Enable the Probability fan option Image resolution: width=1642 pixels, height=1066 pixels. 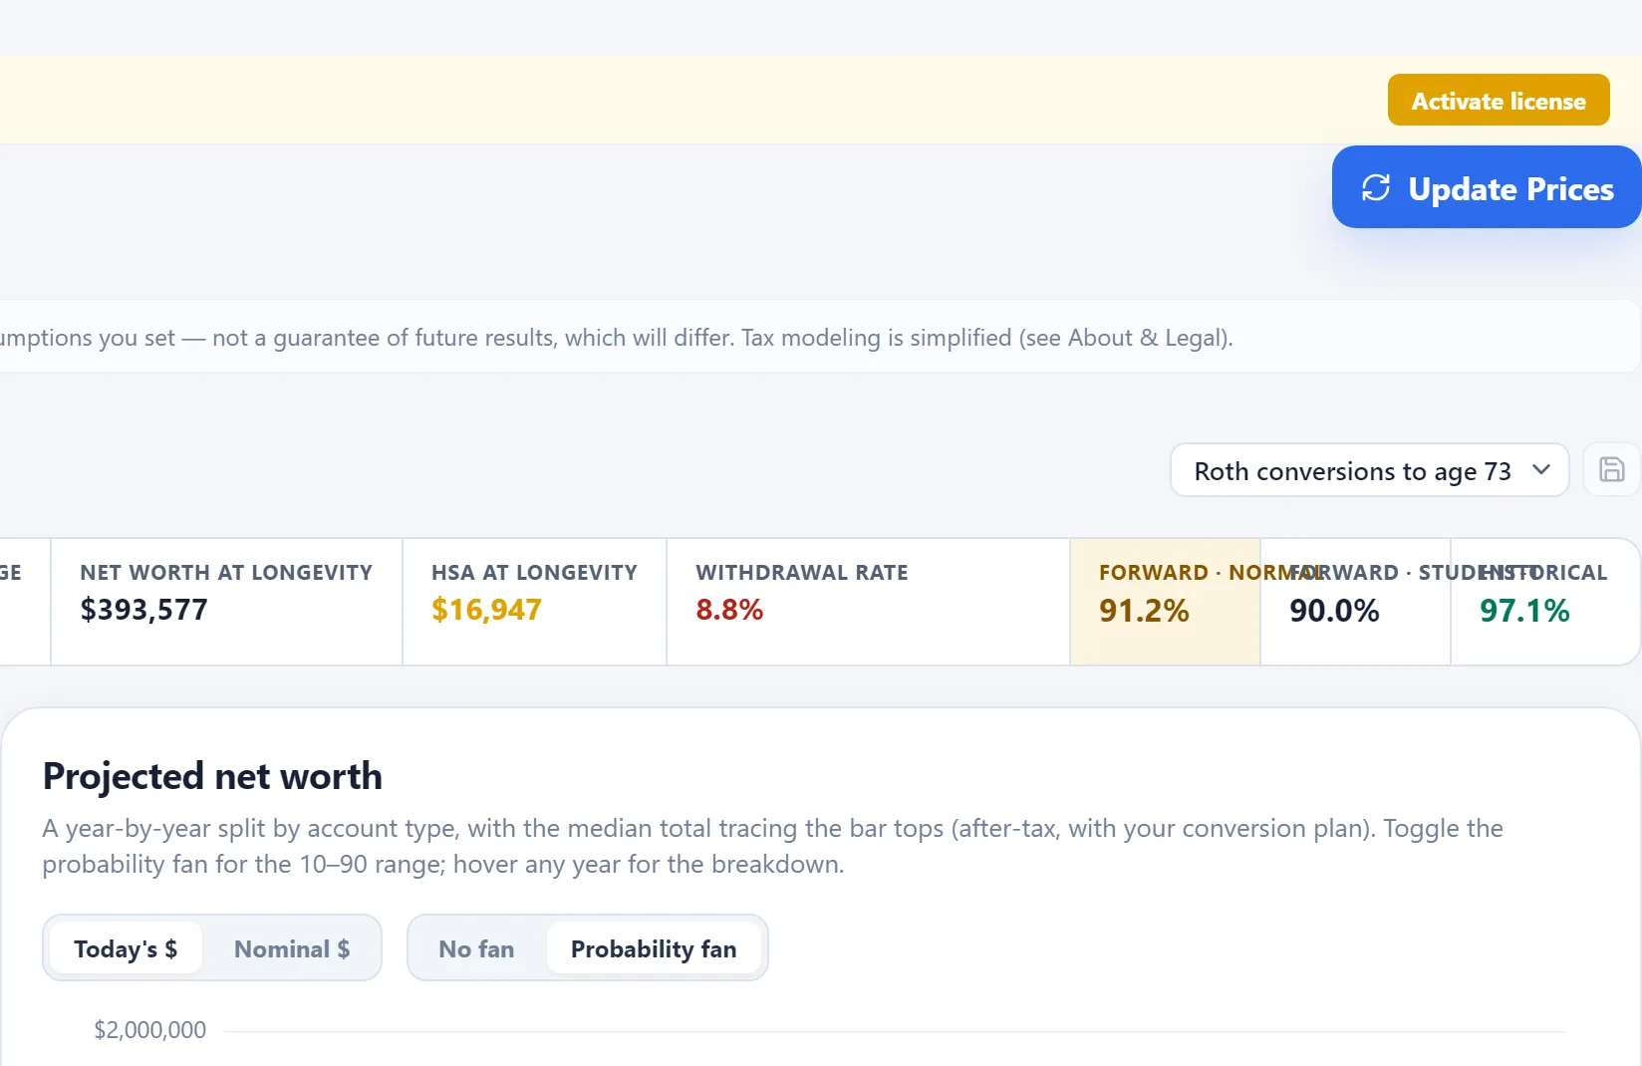(x=654, y=948)
